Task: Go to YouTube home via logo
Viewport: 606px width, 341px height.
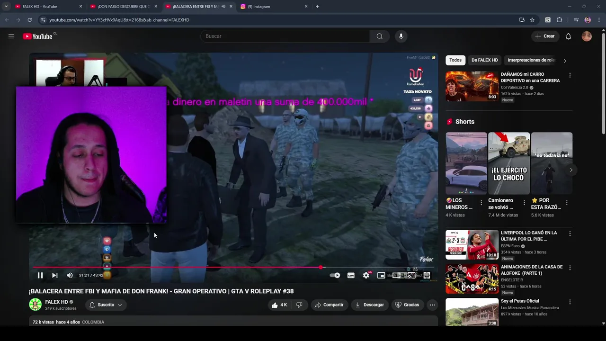Action: pos(37,36)
